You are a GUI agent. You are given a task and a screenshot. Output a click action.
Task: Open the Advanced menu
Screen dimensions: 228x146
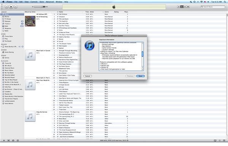50,2
